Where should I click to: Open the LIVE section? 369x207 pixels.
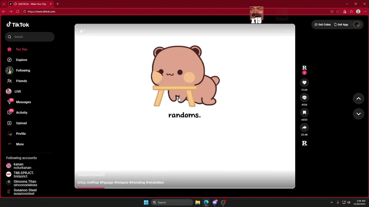click(14, 91)
